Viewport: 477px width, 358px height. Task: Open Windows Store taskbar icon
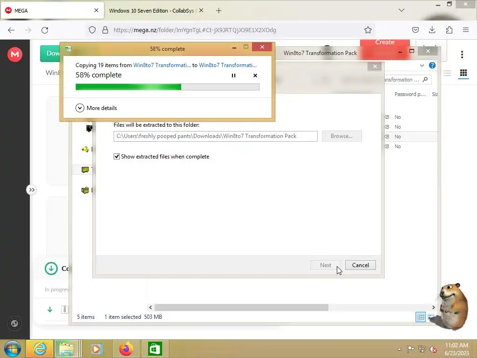(x=155, y=349)
